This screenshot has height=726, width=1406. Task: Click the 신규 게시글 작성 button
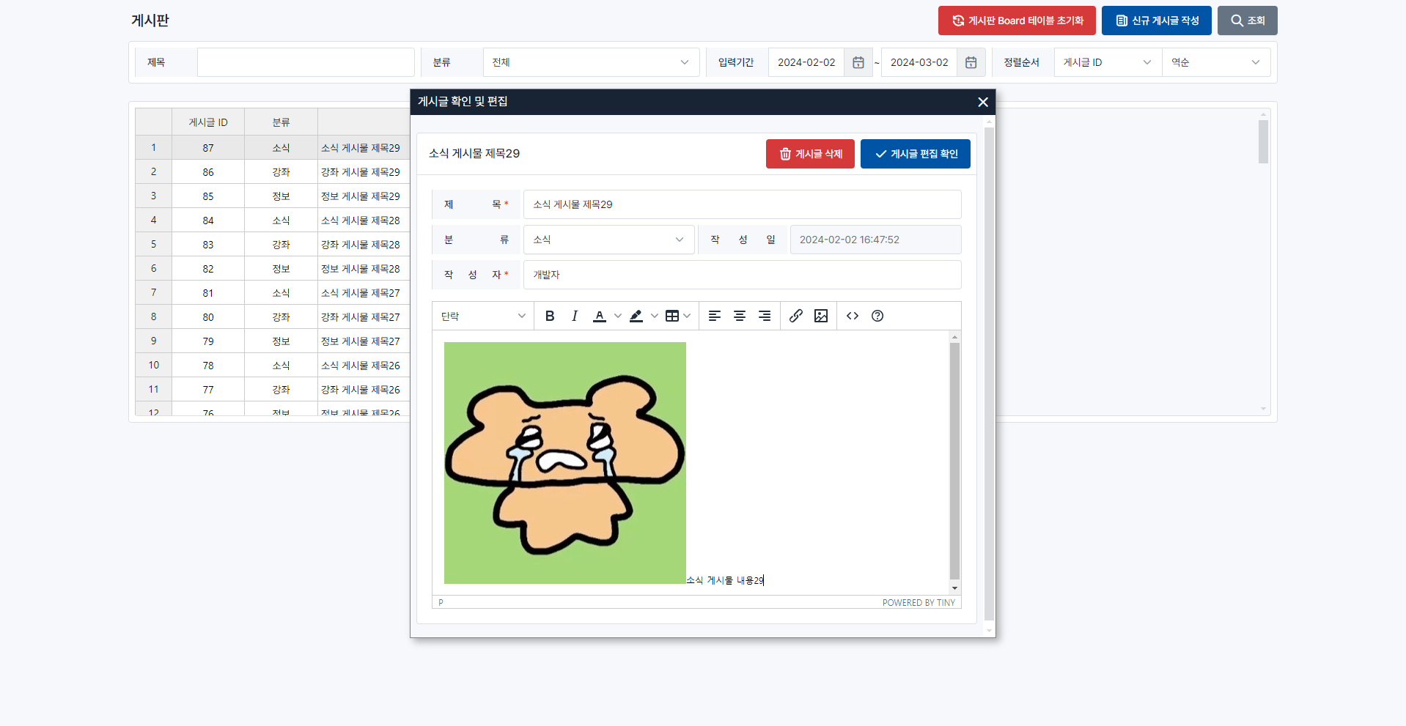(1157, 21)
